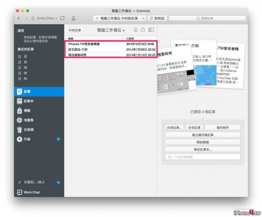Open 垃圾桶 trash in the sidebar
The width and height of the screenshot is (262, 217).
tap(39, 129)
